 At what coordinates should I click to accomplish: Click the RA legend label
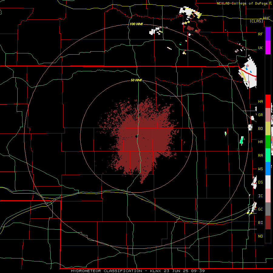click(x=260, y=156)
